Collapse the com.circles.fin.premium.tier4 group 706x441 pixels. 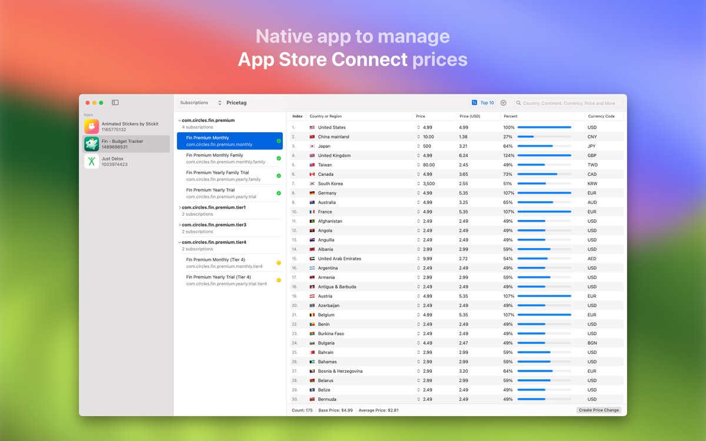click(x=179, y=242)
